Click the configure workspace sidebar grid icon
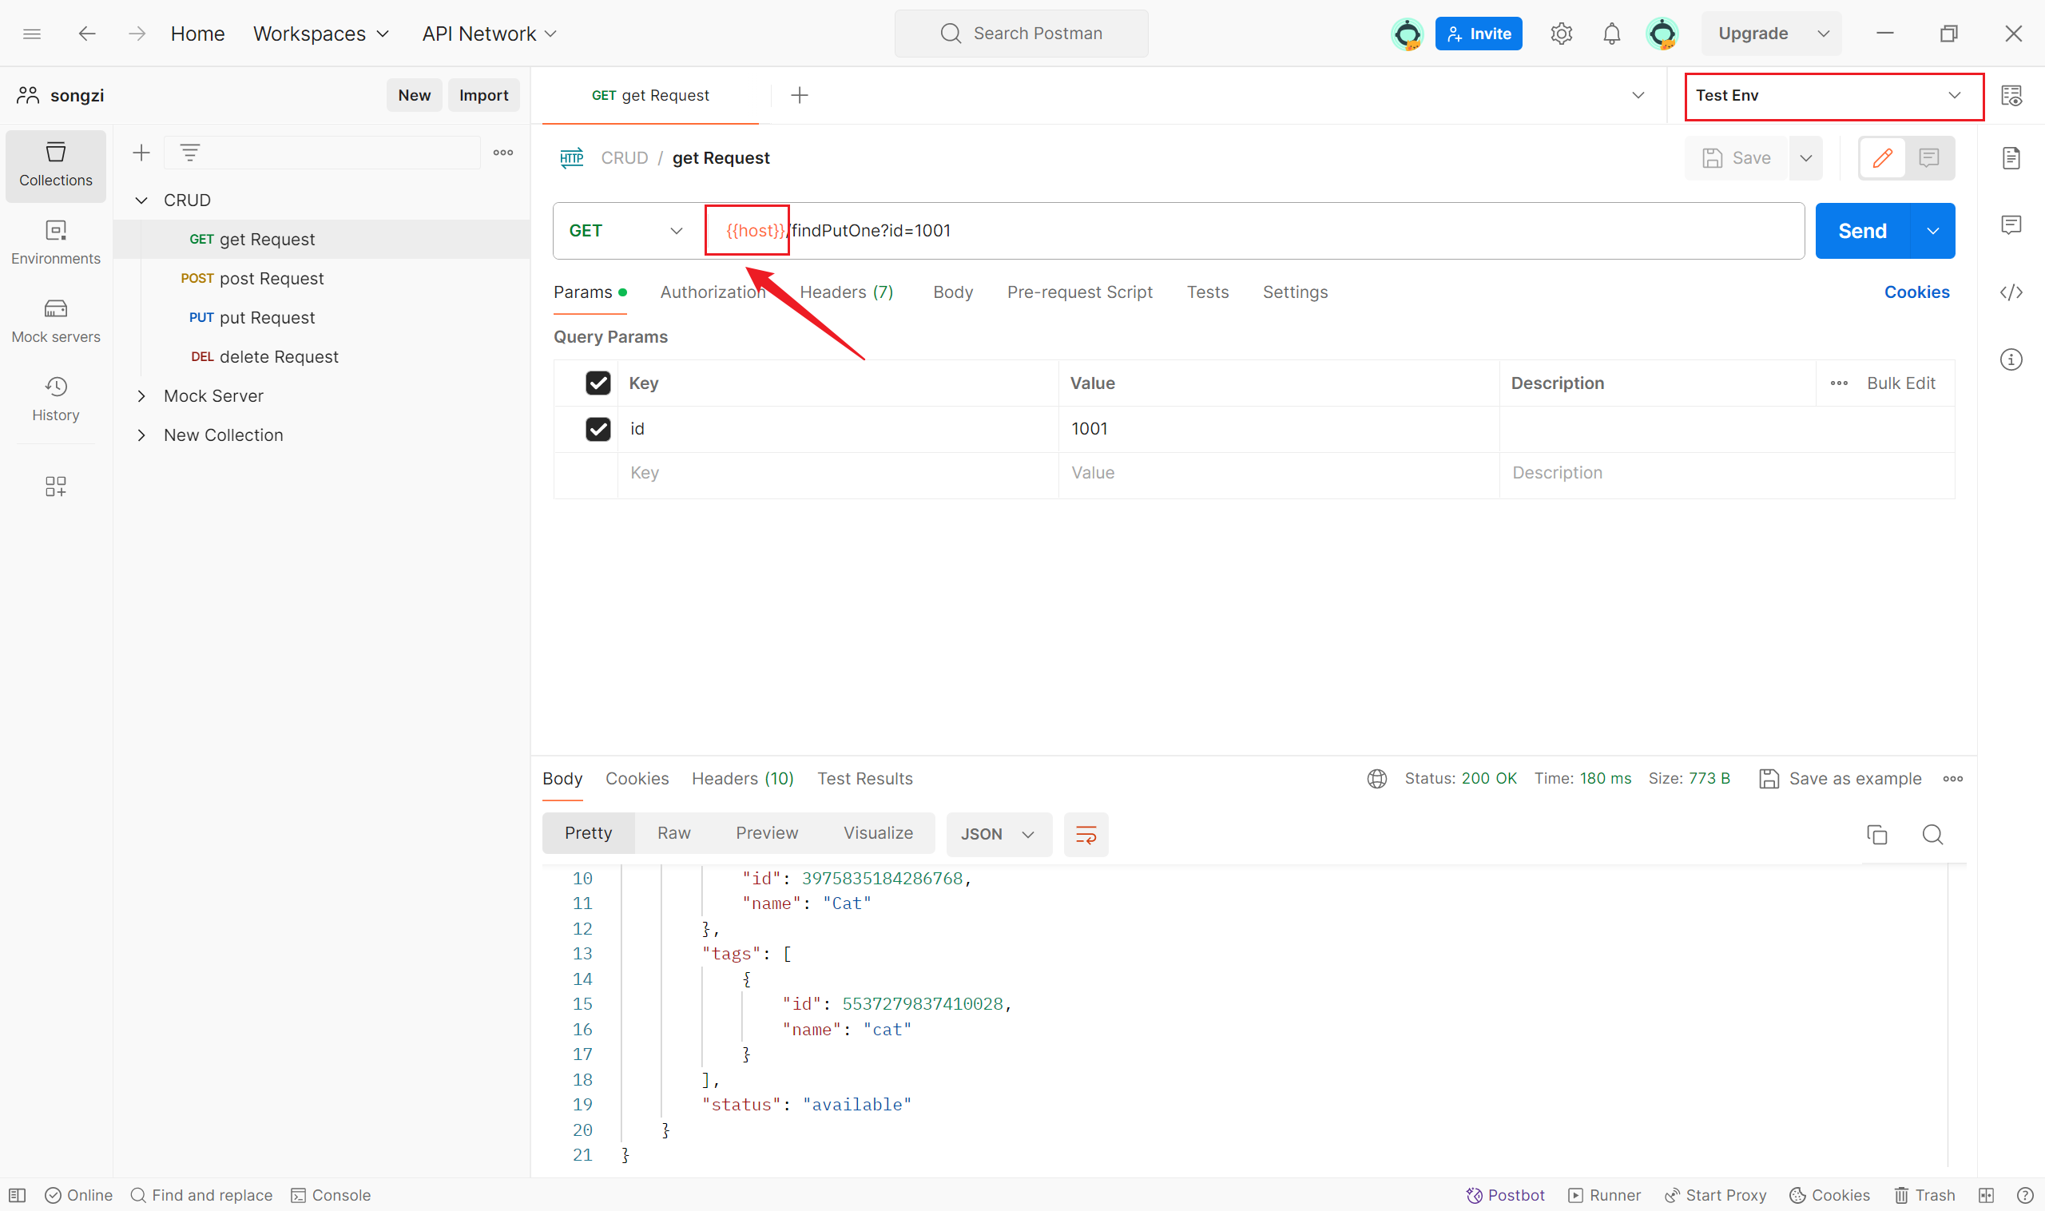Viewport: 2045px width, 1211px height. [x=55, y=486]
